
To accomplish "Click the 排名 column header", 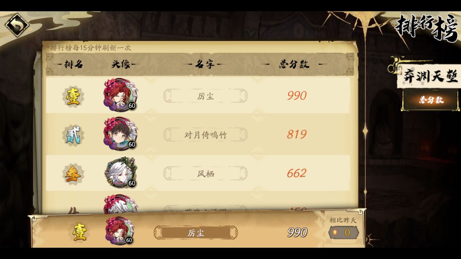I will pyautogui.click(x=73, y=64).
